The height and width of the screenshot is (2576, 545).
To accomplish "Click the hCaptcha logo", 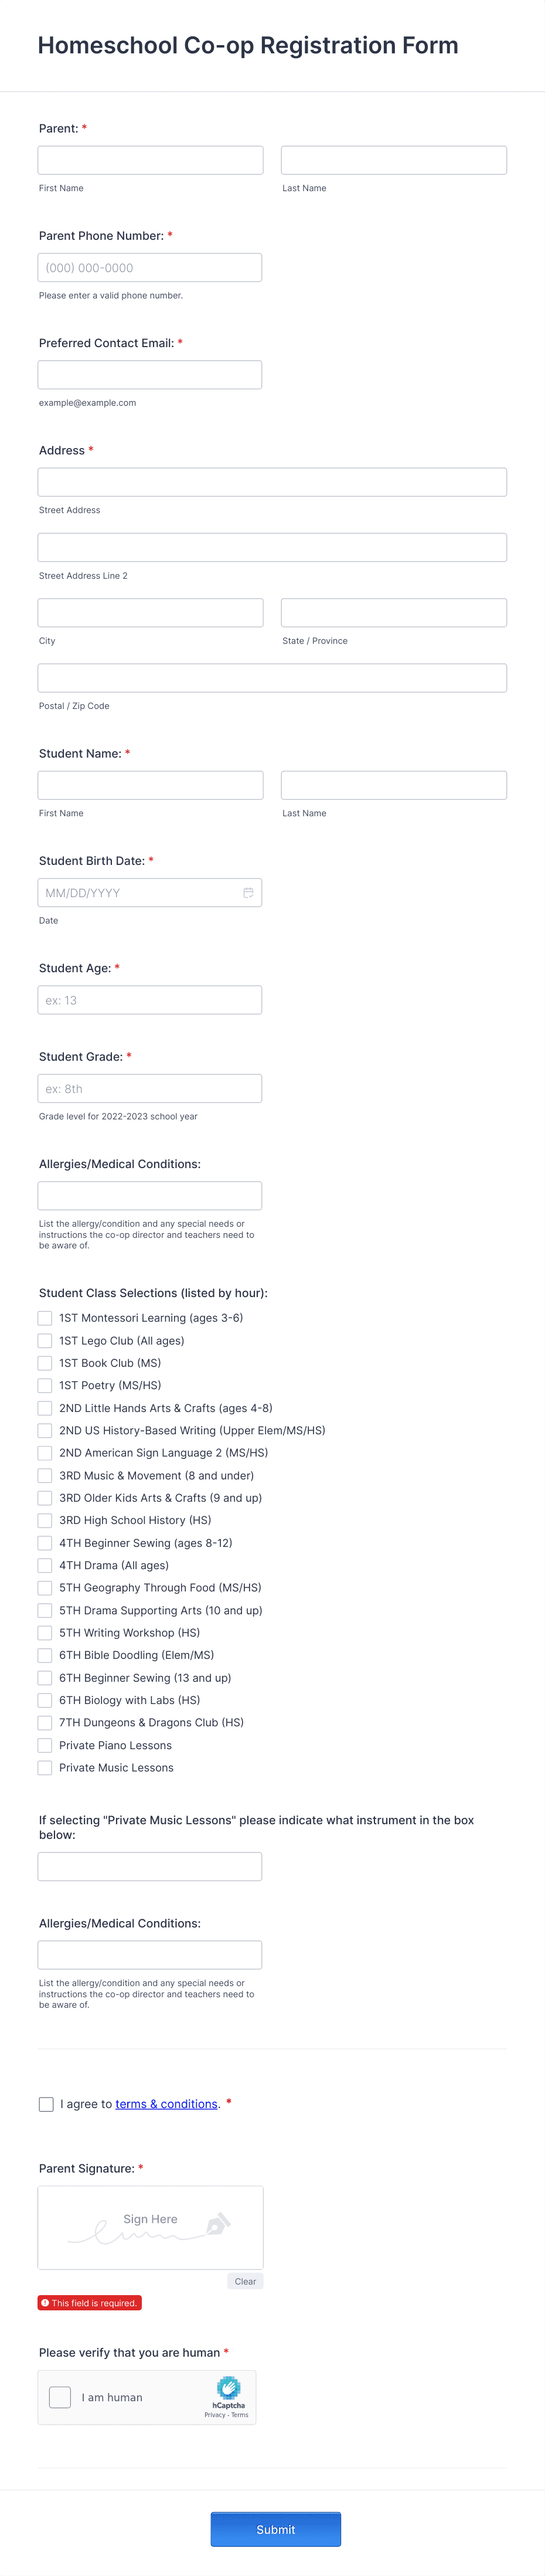I will [229, 2389].
